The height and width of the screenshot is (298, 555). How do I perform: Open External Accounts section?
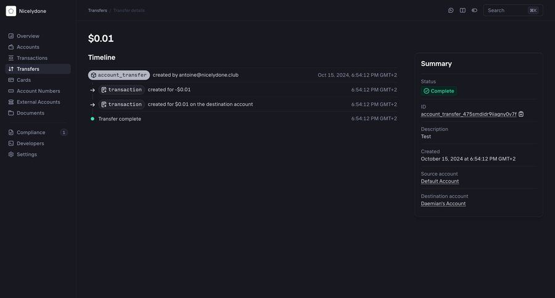coord(38,102)
